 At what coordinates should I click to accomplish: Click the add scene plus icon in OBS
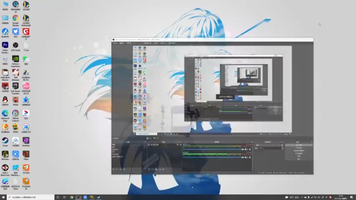click(113, 169)
